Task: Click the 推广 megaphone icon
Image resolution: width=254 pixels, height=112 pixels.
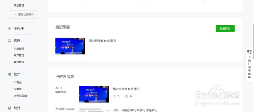Action: pyautogui.click(x=10, y=74)
